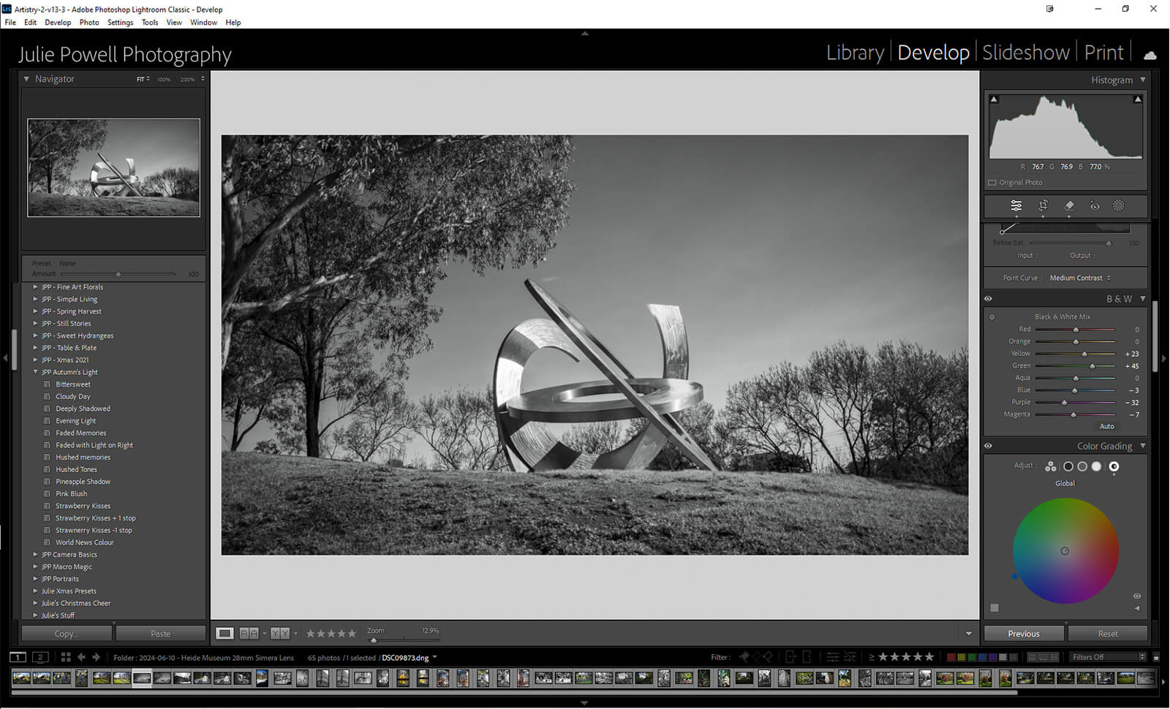The width and height of the screenshot is (1170, 709).
Task: Toggle Color Grading panel eye switch
Action: coord(988,446)
